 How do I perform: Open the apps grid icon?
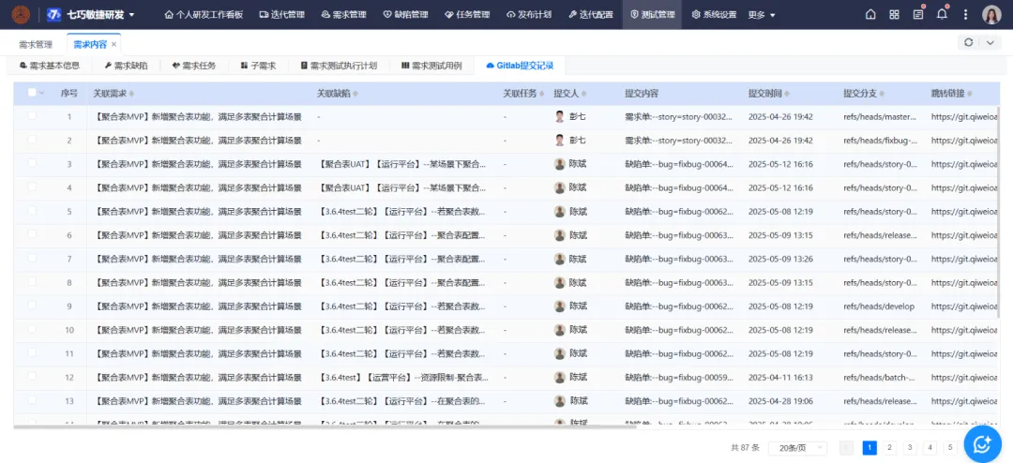pyautogui.click(x=894, y=15)
